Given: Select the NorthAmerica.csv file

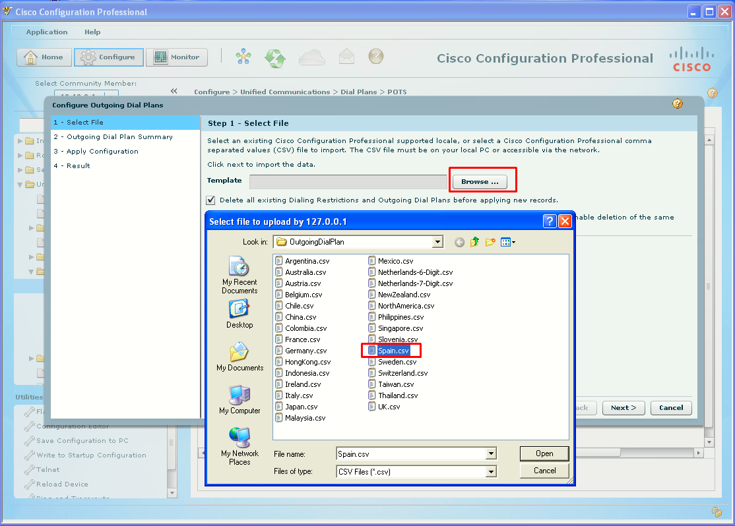Looking at the screenshot, I should (x=401, y=306).
